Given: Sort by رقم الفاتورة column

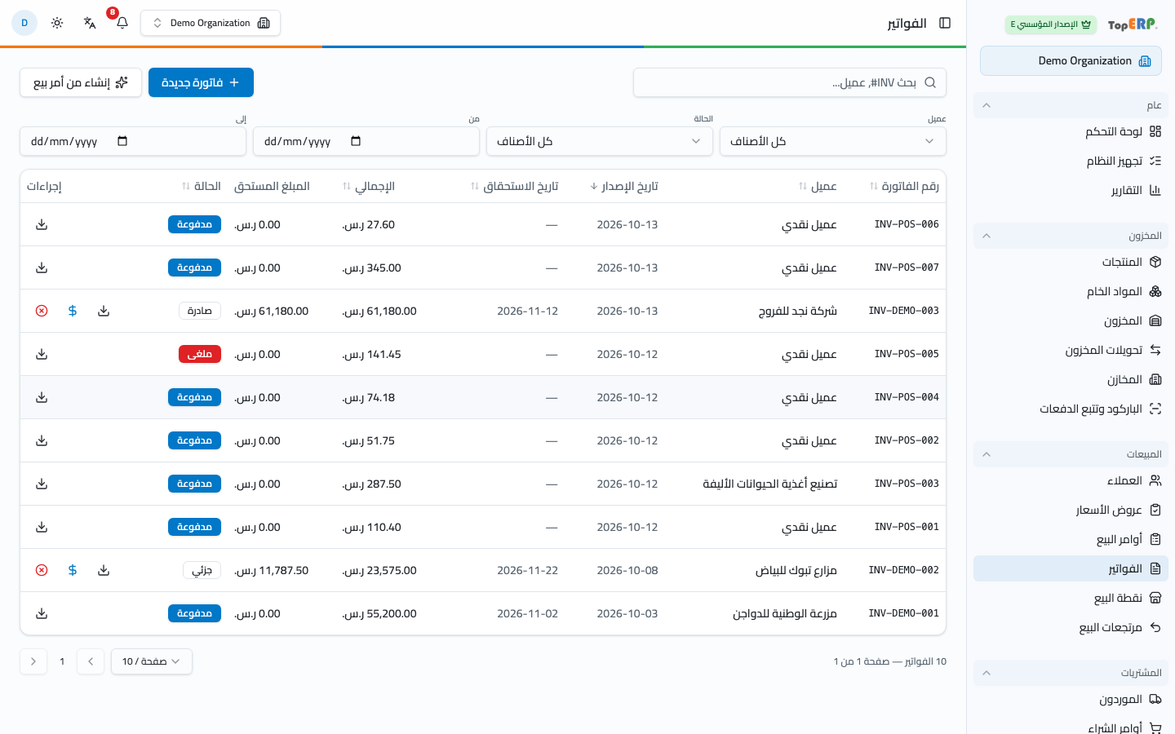Looking at the screenshot, I should [x=904, y=186].
